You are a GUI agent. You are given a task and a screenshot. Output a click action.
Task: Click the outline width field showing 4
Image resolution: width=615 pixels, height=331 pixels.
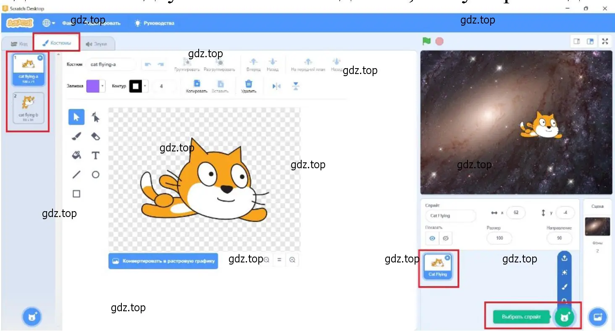coord(164,86)
